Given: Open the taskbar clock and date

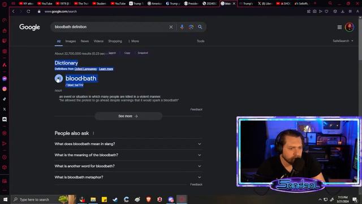Looking at the screenshot, I should point(342,199).
